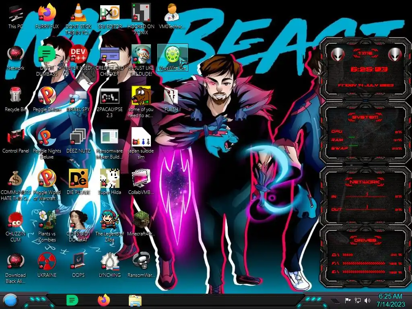
Task: Select the RansomWar... skull headphones icon
Action: coord(141,265)
